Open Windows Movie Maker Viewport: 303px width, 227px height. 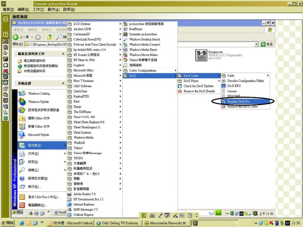pos(143,55)
